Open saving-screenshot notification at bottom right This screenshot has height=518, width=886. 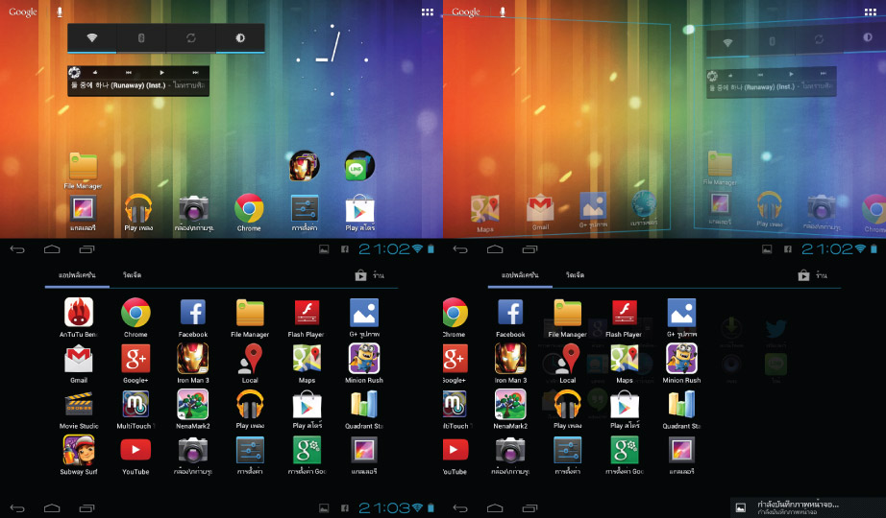tap(808, 507)
